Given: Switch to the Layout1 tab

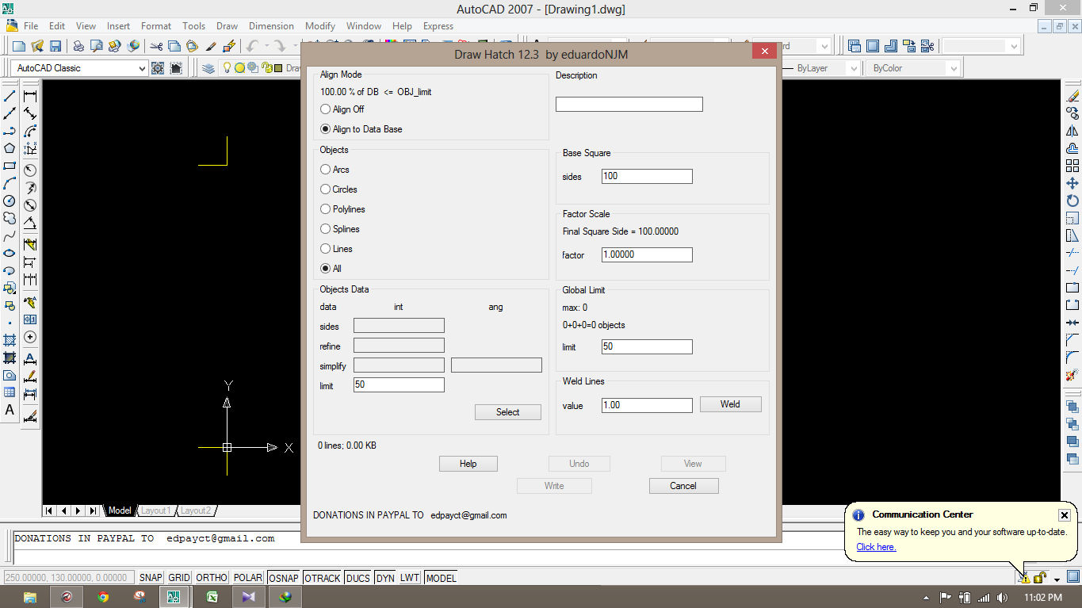Looking at the screenshot, I should pyautogui.click(x=156, y=510).
